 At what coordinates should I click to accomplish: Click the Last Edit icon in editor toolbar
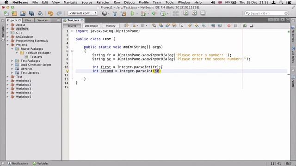(x=126, y=26)
